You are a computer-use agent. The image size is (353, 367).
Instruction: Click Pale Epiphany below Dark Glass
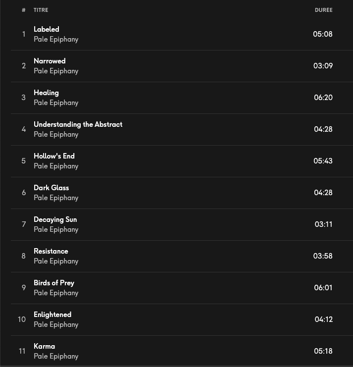pyautogui.click(x=56, y=198)
